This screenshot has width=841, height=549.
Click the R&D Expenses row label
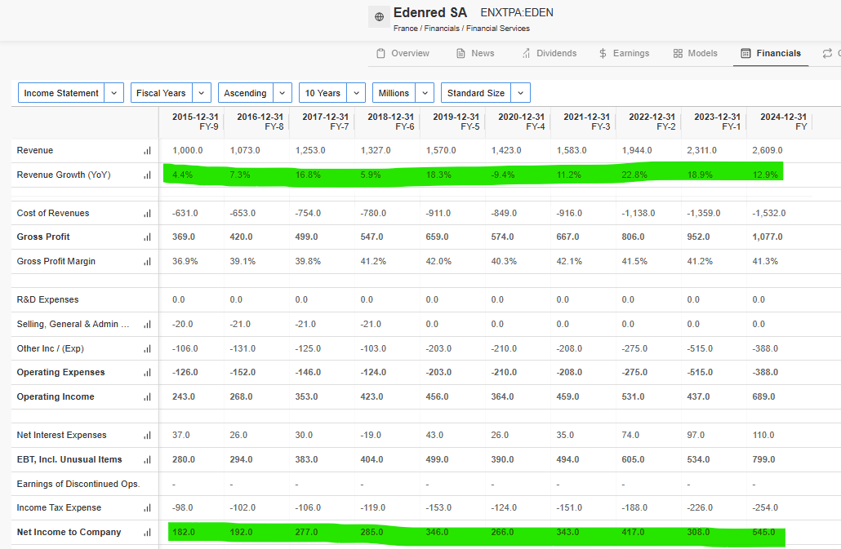(47, 299)
